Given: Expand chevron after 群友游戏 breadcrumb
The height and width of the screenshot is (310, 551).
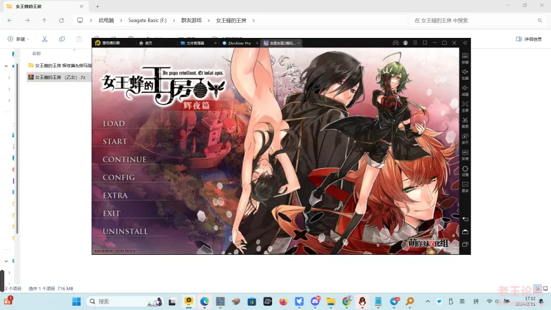Looking at the screenshot, I should [209, 21].
